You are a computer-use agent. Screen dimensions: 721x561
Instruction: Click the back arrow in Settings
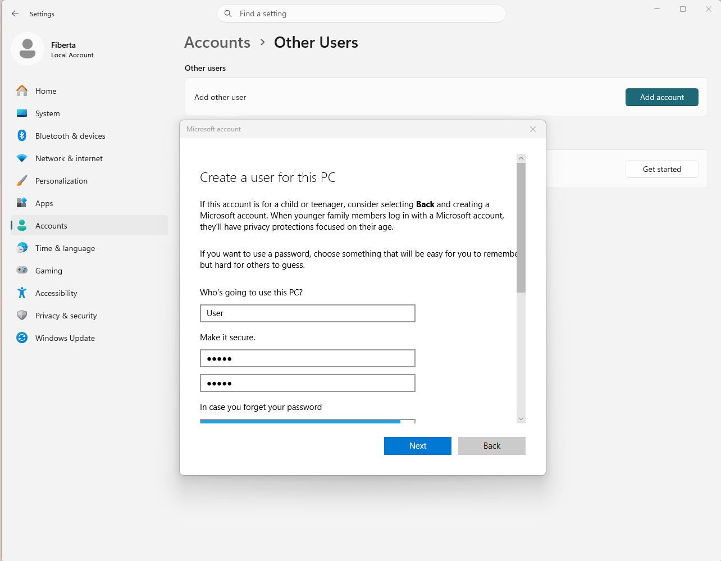[15, 13]
